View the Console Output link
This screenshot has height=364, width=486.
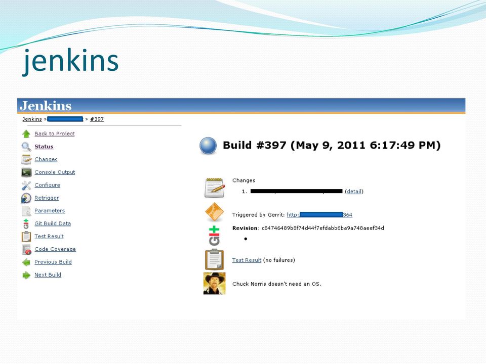55,172
